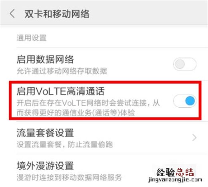Go back using the back arrow
Viewport: 208px width, 187px height.
(12, 14)
